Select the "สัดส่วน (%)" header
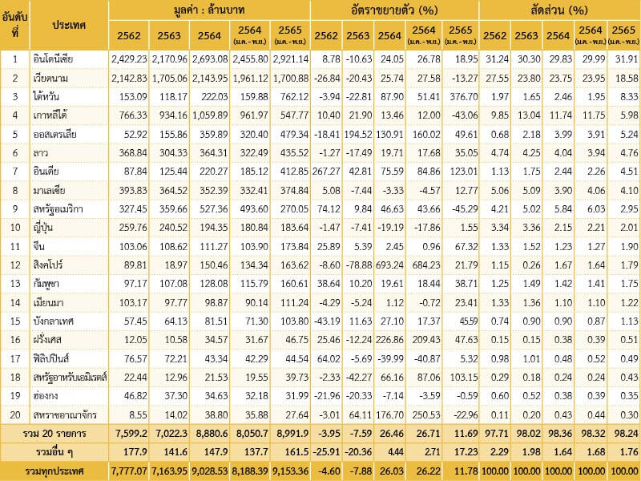 coord(559,10)
